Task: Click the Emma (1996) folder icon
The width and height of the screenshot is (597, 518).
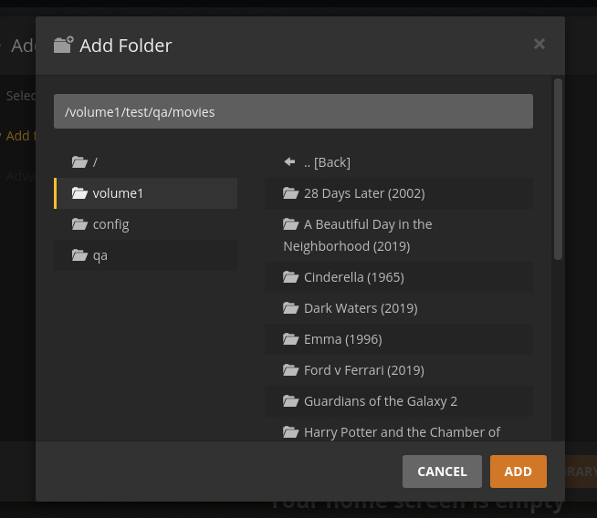Action: coord(291,339)
